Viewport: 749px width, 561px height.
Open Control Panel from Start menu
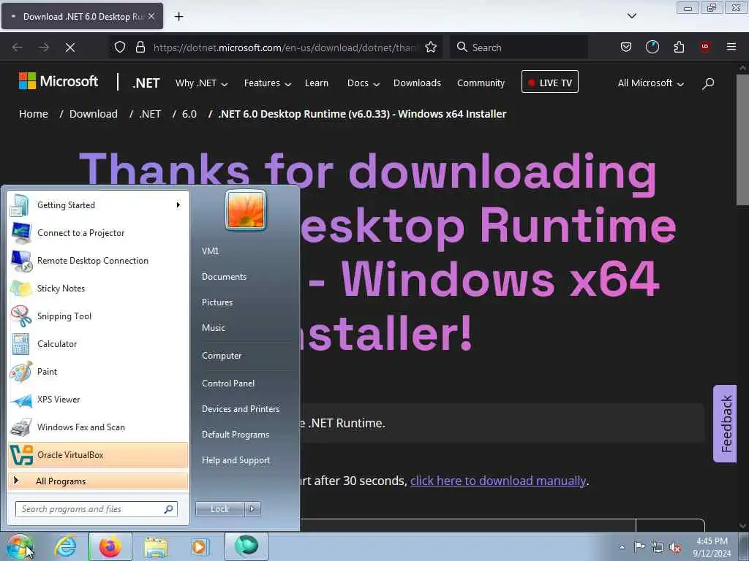coord(228,383)
